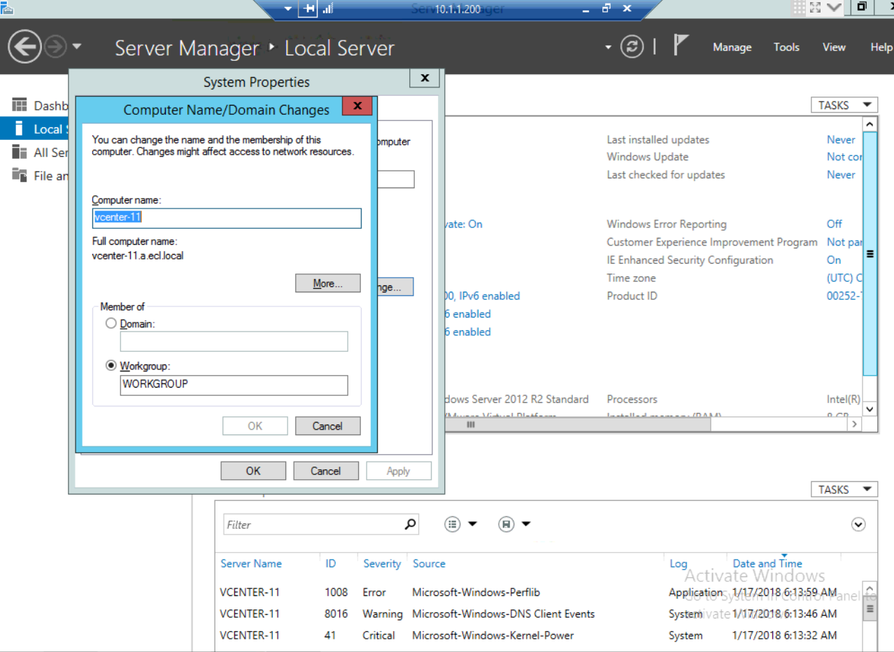Select the Domain radio button
This screenshot has width=894, height=652.
(110, 323)
